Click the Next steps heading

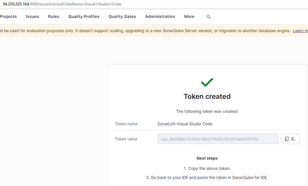(207, 158)
